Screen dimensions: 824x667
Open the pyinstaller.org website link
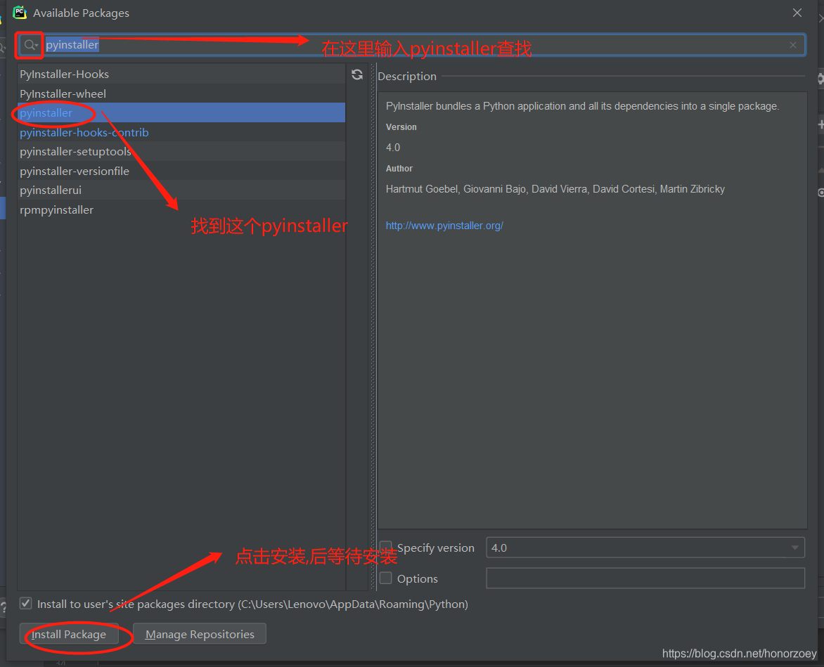[444, 225]
